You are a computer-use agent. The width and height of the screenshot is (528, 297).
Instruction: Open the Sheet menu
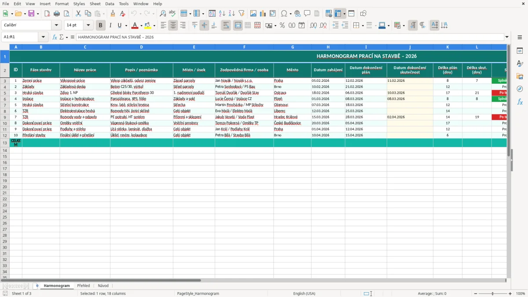coord(95,4)
